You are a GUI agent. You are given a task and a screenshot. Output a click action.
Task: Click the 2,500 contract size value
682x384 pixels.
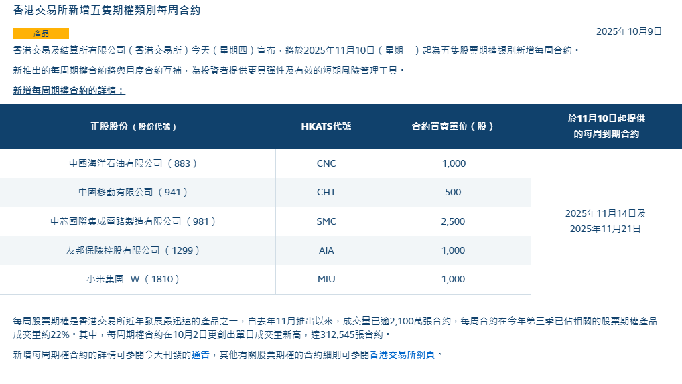pos(453,221)
